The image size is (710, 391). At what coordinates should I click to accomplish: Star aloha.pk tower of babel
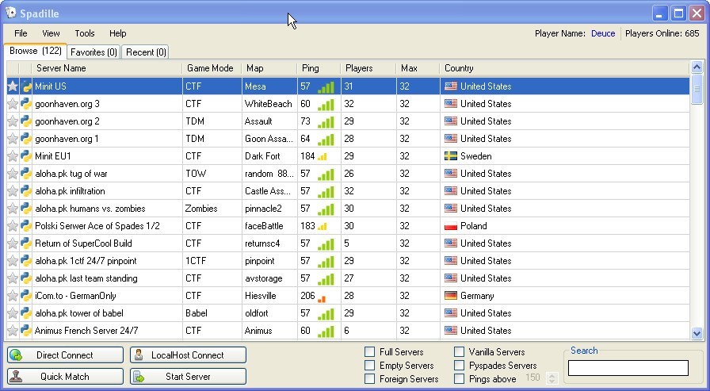[x=13, y=313]
